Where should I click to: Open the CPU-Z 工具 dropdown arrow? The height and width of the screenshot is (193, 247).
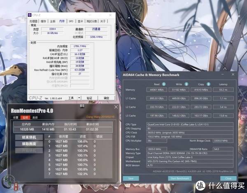[x=79, y=98]
